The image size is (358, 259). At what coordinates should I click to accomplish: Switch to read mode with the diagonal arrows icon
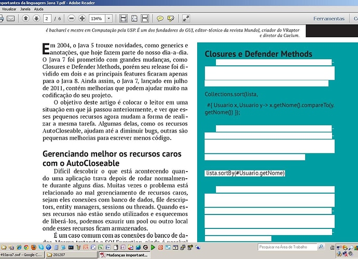coord(186,19)
